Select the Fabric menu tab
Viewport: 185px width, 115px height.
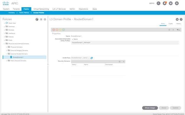[26, 9]
